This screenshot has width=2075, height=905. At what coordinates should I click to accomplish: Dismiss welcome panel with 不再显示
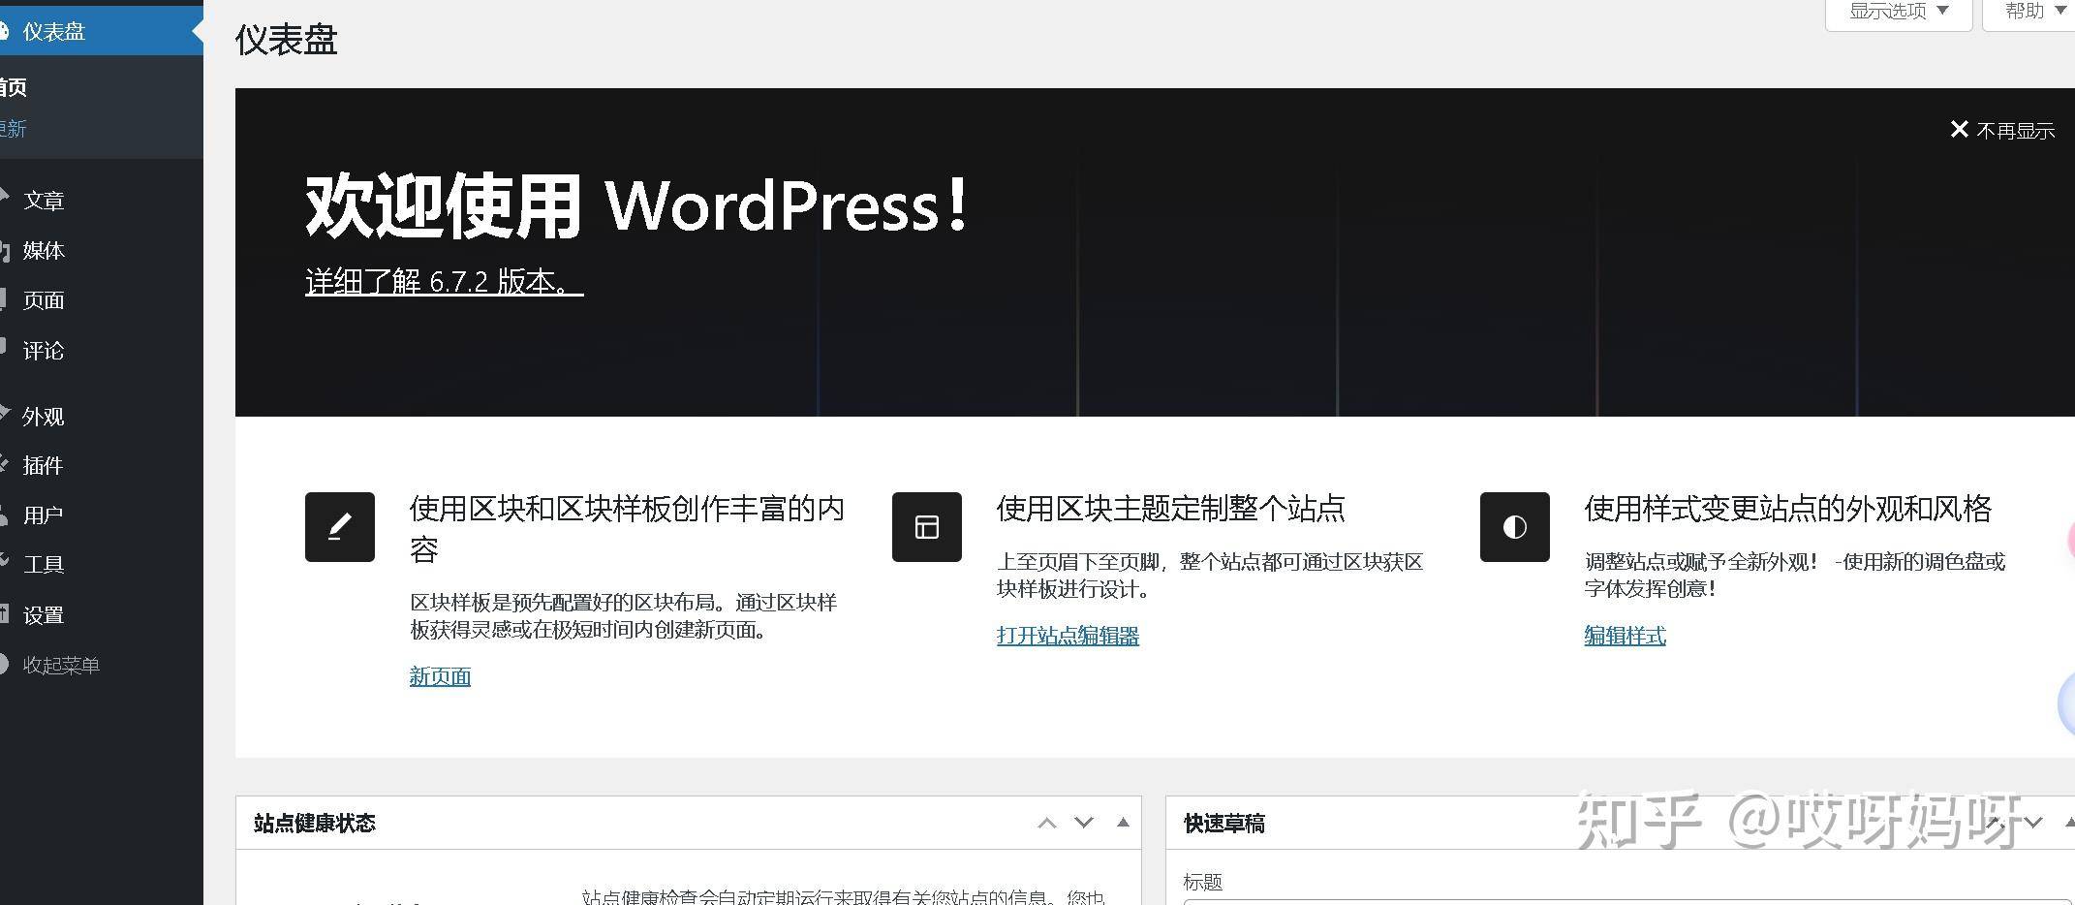click(2002, 131)
